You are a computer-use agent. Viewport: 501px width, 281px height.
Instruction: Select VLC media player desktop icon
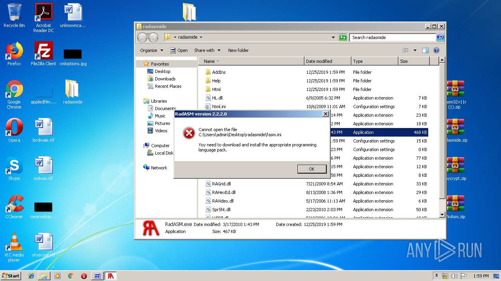tap(14, 247)
